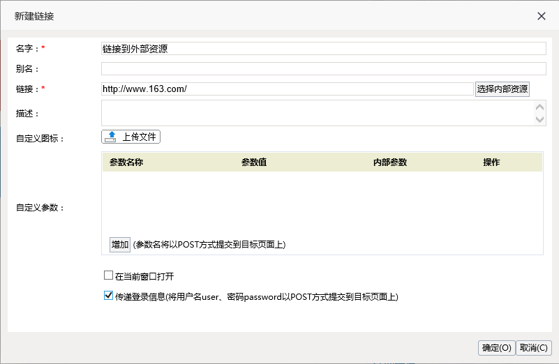Click the 描述 description text area
The width and height of the screenshot is (559, 364).
[318, 113]
